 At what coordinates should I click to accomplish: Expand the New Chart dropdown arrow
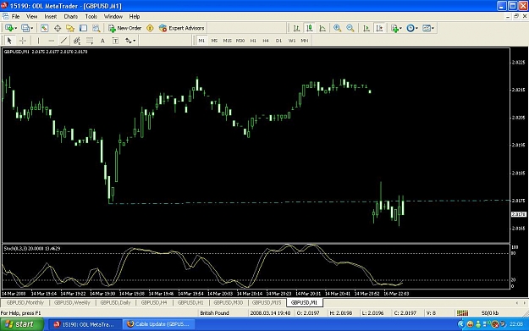pos(16,28)
